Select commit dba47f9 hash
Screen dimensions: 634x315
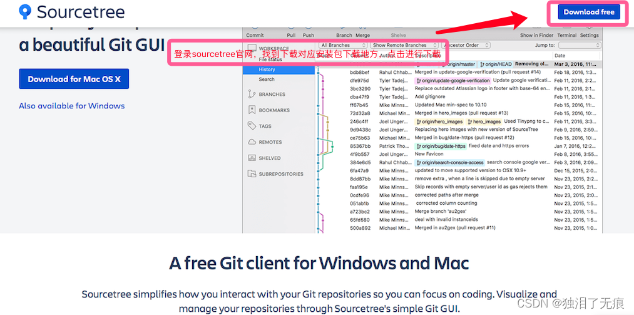pyautogui.click(x=359, y=97)
